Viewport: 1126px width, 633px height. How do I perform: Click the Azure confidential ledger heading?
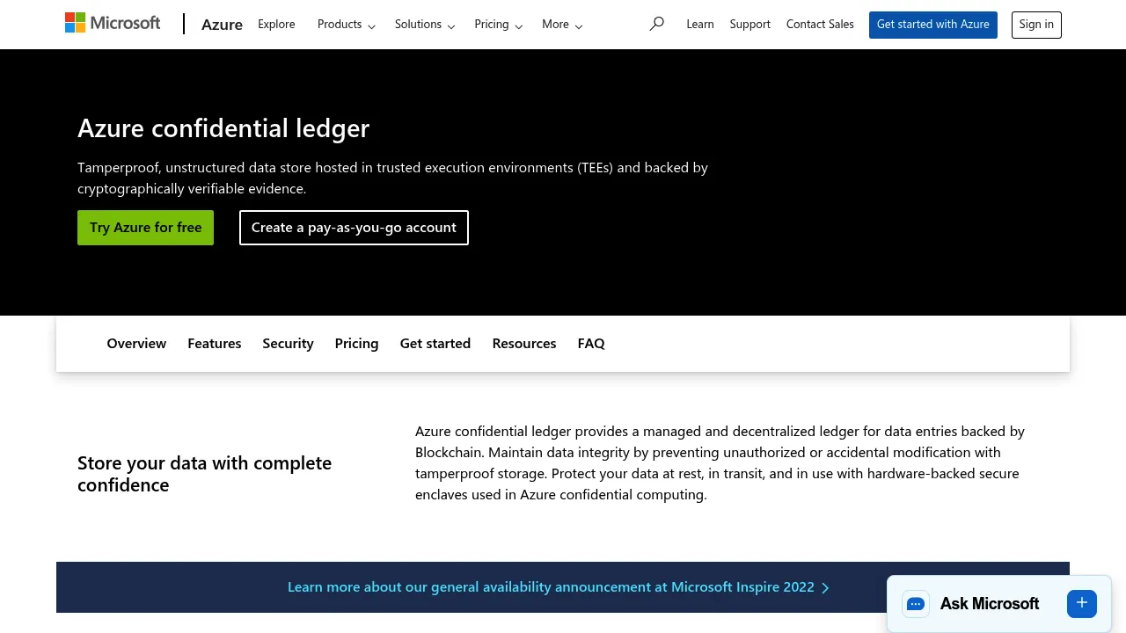coord(223,128)
